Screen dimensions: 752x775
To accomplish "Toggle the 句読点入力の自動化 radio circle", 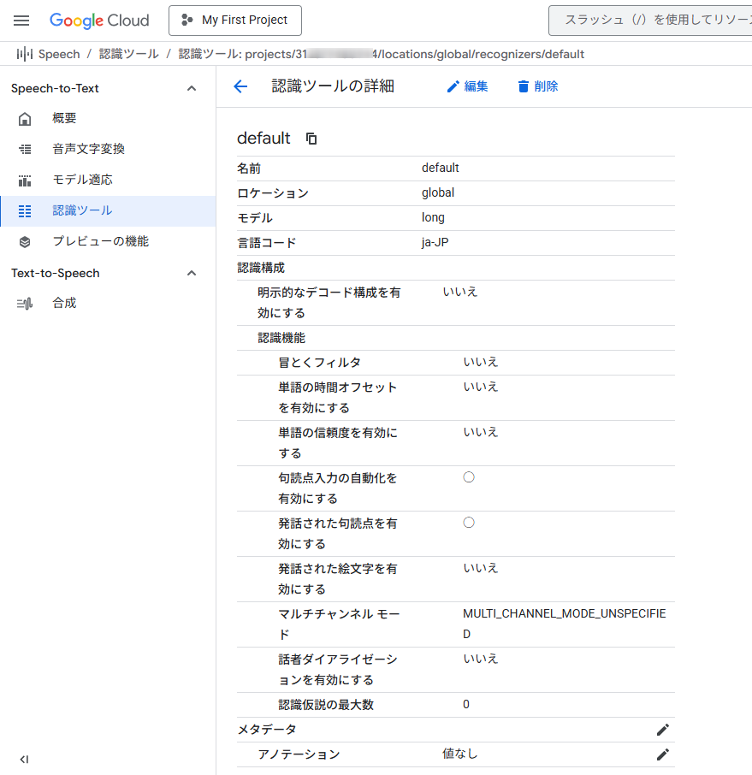I will [x=469, y=477].
